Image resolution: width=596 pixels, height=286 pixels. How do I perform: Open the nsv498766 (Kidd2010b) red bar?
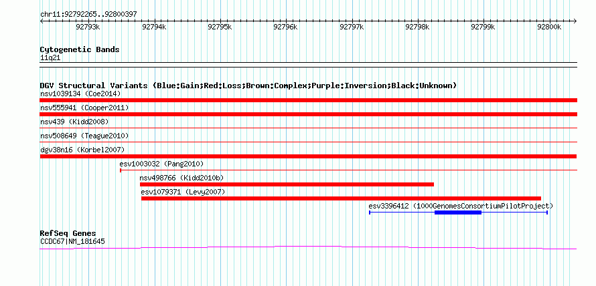287,184
